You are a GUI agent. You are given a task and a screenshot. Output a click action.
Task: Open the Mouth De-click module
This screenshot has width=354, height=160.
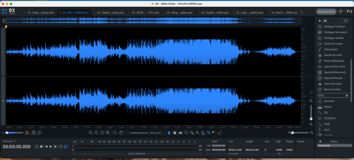click(x=330, y=55)
